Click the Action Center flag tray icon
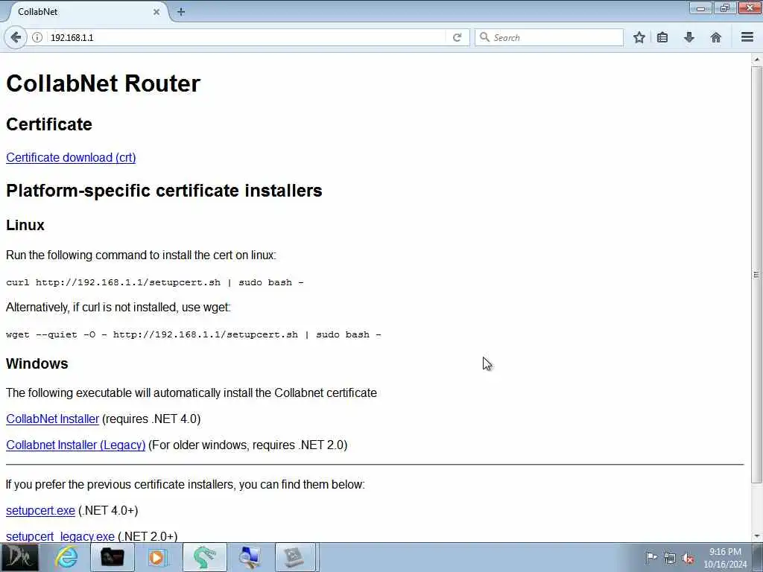763x572 pixels. (x=651, y=557)
